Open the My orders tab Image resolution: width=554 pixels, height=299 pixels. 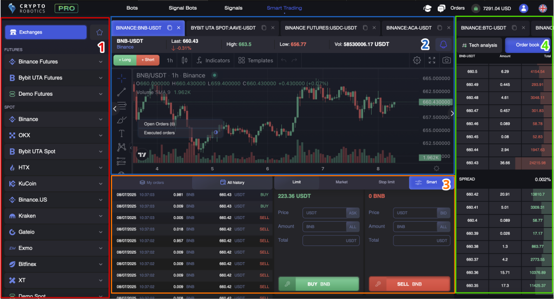[x=152, y=183]
